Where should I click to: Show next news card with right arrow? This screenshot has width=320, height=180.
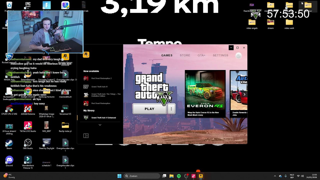pyautogui.click(x=244, y=94)
